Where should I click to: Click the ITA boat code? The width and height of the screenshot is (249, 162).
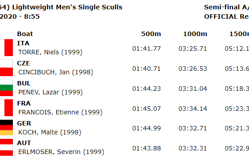[23, 43]
